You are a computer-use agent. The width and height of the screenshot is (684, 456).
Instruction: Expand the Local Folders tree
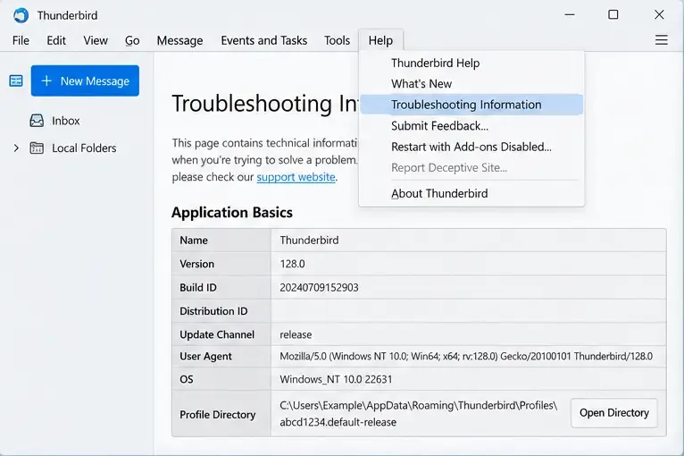[x=16, y=148]
